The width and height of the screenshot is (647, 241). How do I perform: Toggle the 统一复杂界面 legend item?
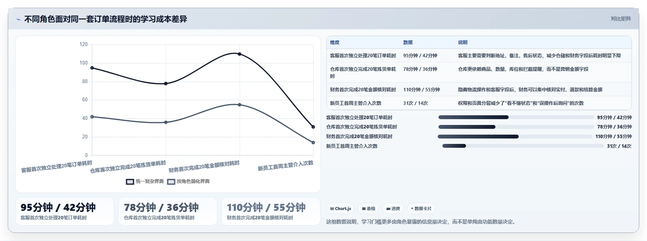coord(145,181)
